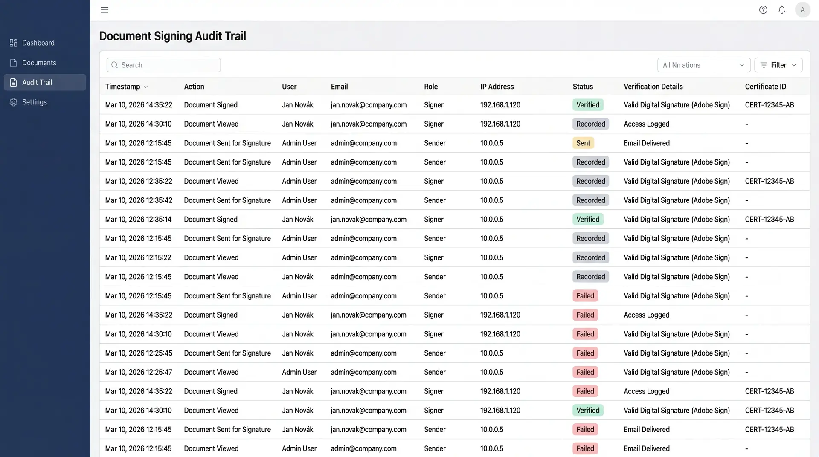819x457 pixels.
Task: Click the Verified status badge on first row
Action: pos(588,104)
